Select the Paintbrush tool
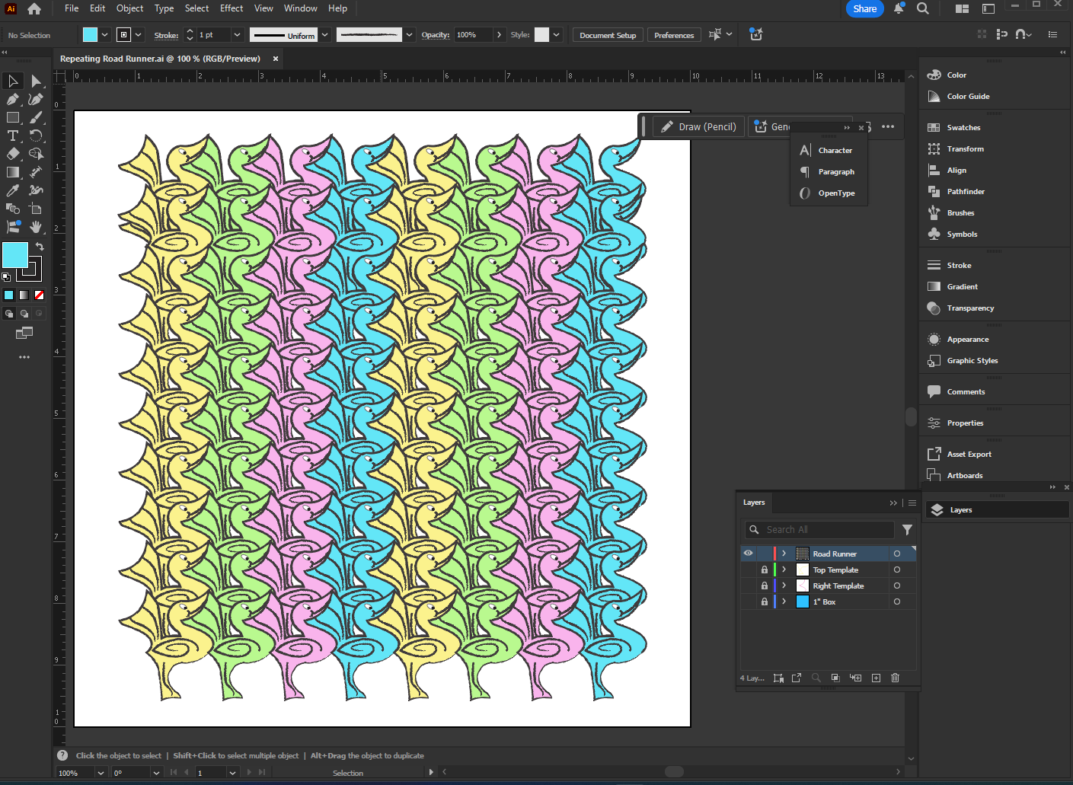The height and width of the screenshot is (785, 1073). point(36,117)
